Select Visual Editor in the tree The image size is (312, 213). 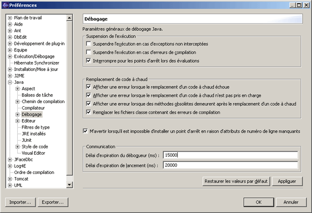coord(34,153)
